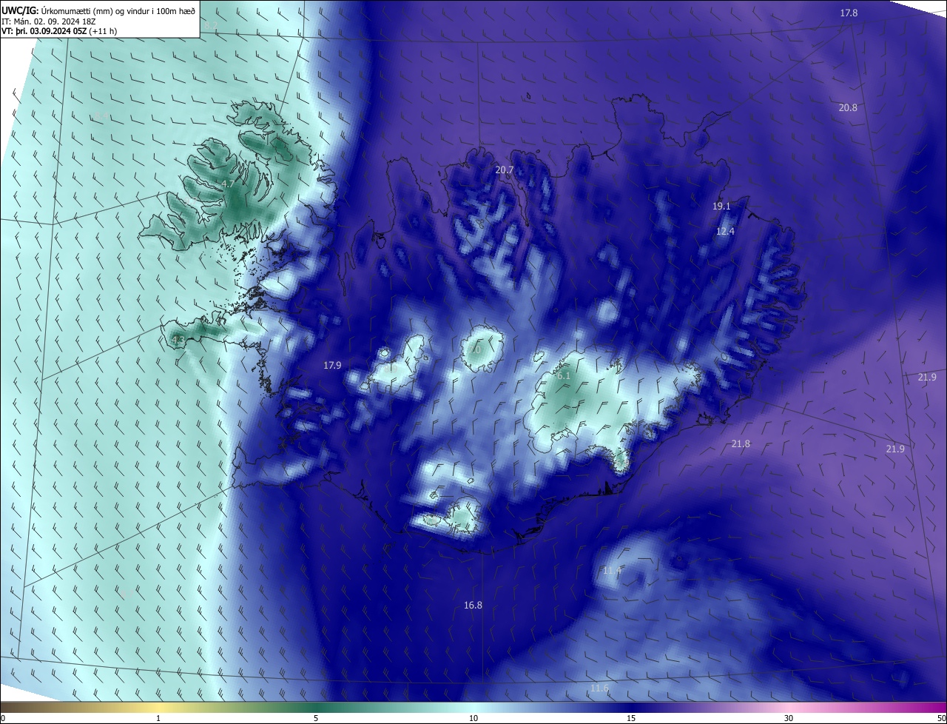
Task: Click the 16.8 value label
Action: 473,605
